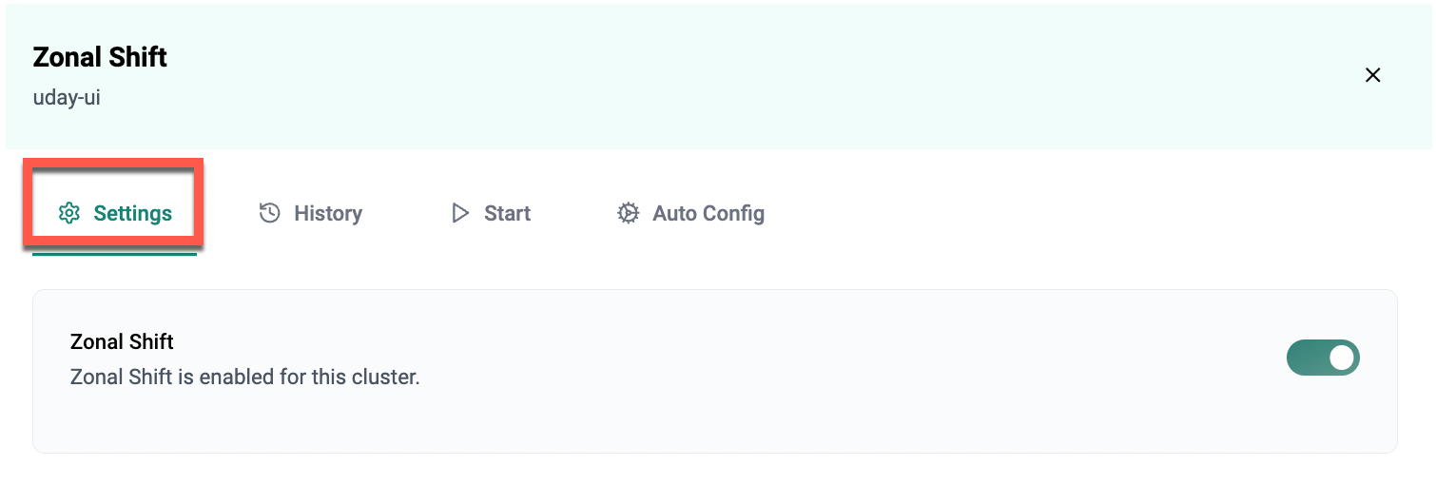The image size is (1436, 504).
Task: Click the mint green header banner
Action: tap(761, 76)
